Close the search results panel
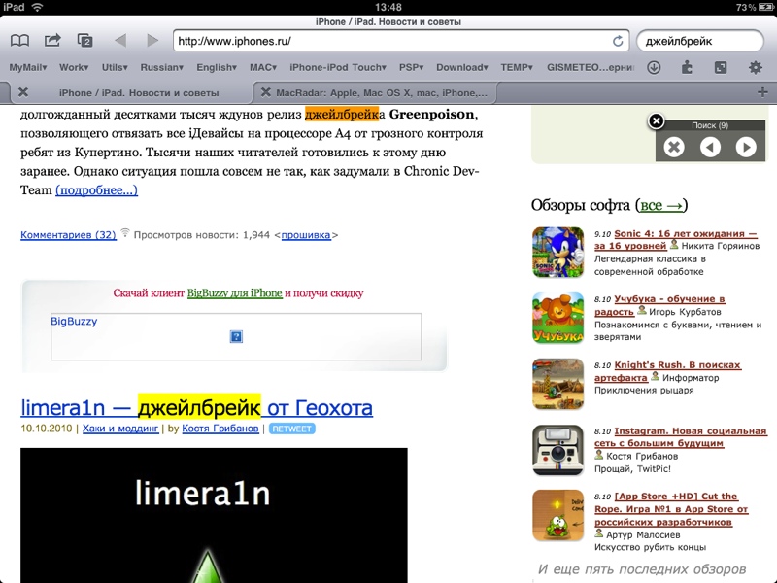 click(657, 120)
